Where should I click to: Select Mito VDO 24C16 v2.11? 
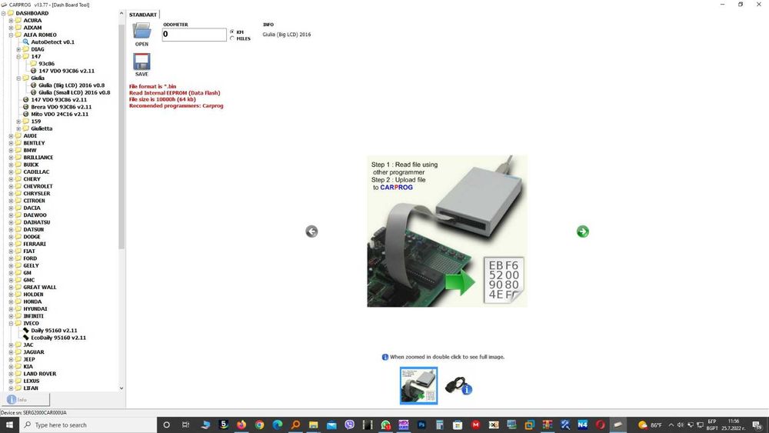tap(59, 115)
